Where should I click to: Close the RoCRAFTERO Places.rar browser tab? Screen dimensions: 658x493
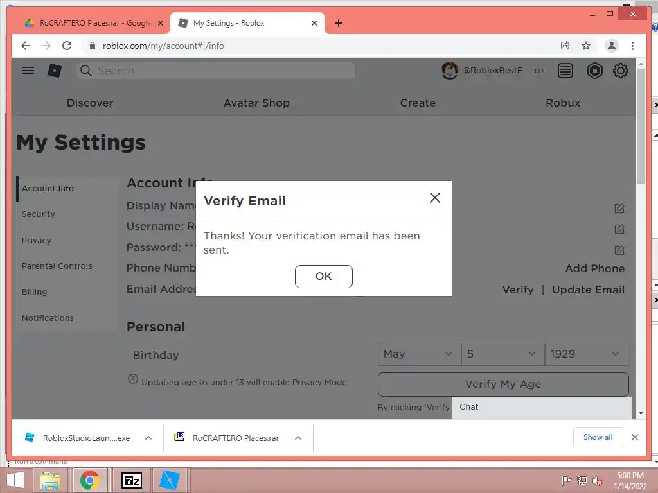tap(160, 24)
